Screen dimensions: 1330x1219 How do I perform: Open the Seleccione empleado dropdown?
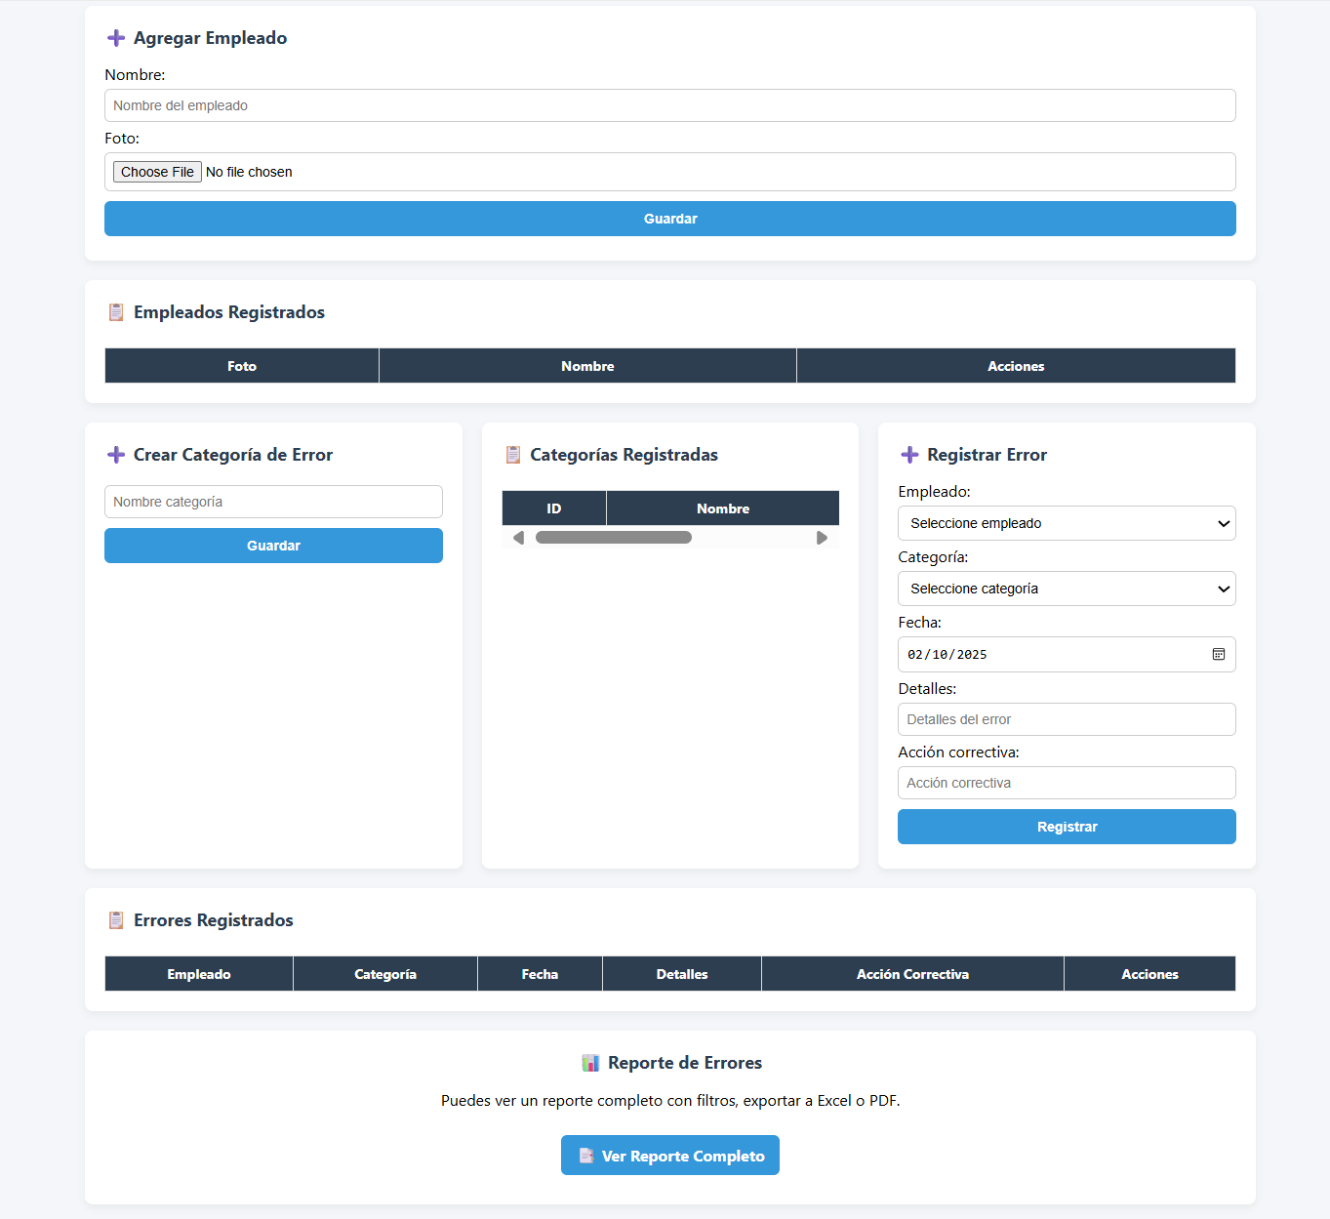(x=1066, y=523)
